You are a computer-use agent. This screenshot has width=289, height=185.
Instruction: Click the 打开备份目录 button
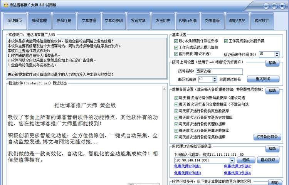click(267, 137)
